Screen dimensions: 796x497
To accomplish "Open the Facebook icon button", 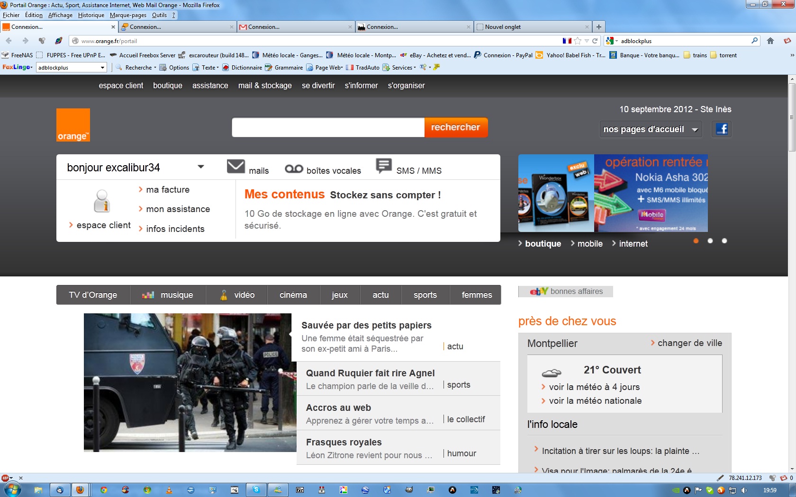I will (x=722, y=129).
